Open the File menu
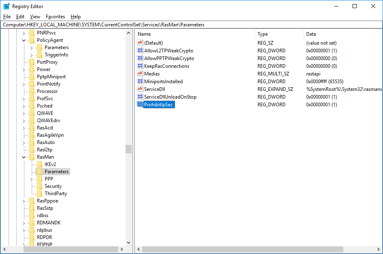Image resolution: width=383 pixels, height=254 pixels. click(7, 17)
